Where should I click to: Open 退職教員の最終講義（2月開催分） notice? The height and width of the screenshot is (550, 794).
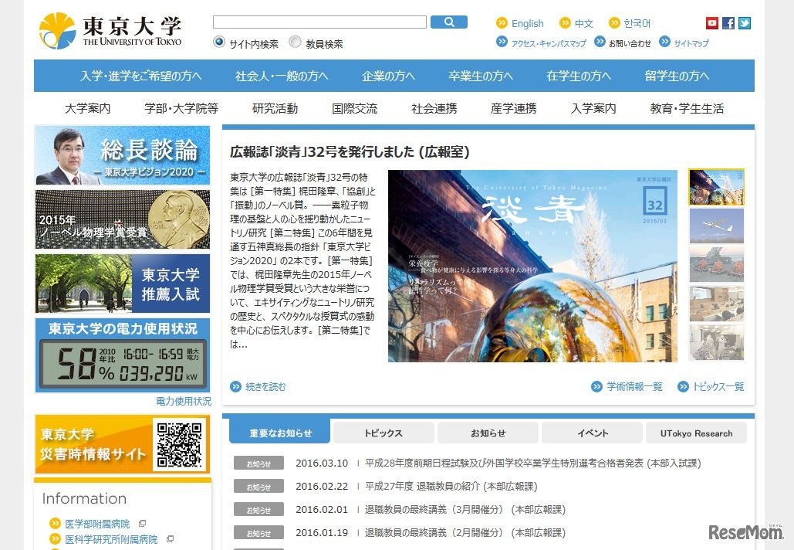(x=465, y=533)
